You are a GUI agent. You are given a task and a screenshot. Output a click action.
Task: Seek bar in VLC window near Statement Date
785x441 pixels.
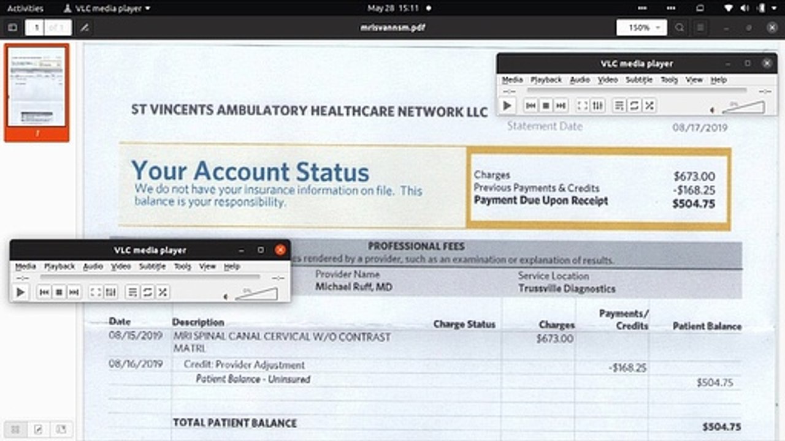click(637, 91)
